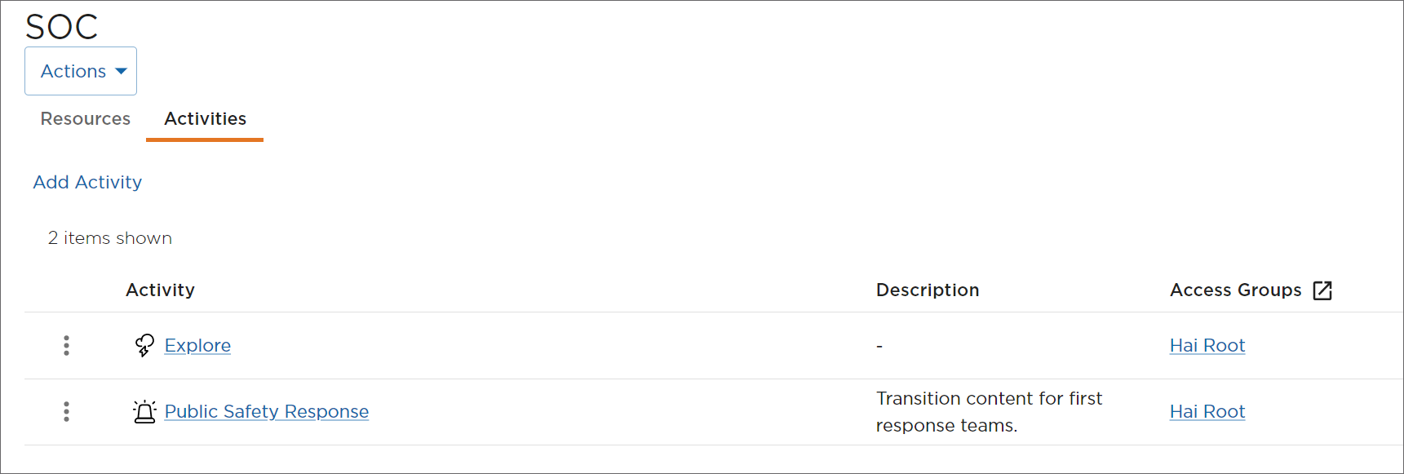Open the Explore activity link

coord(197,346)
